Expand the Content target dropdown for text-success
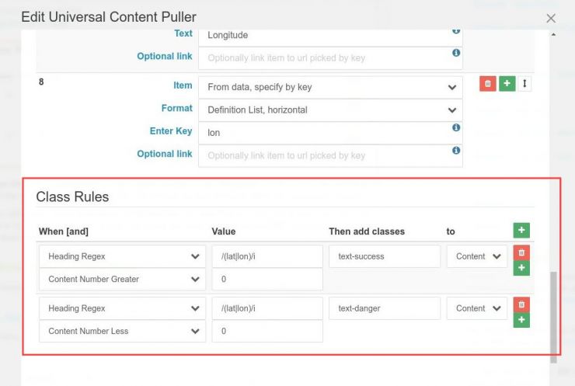The width and height of the screenshot is (575, 386). [x=477, y=256]
